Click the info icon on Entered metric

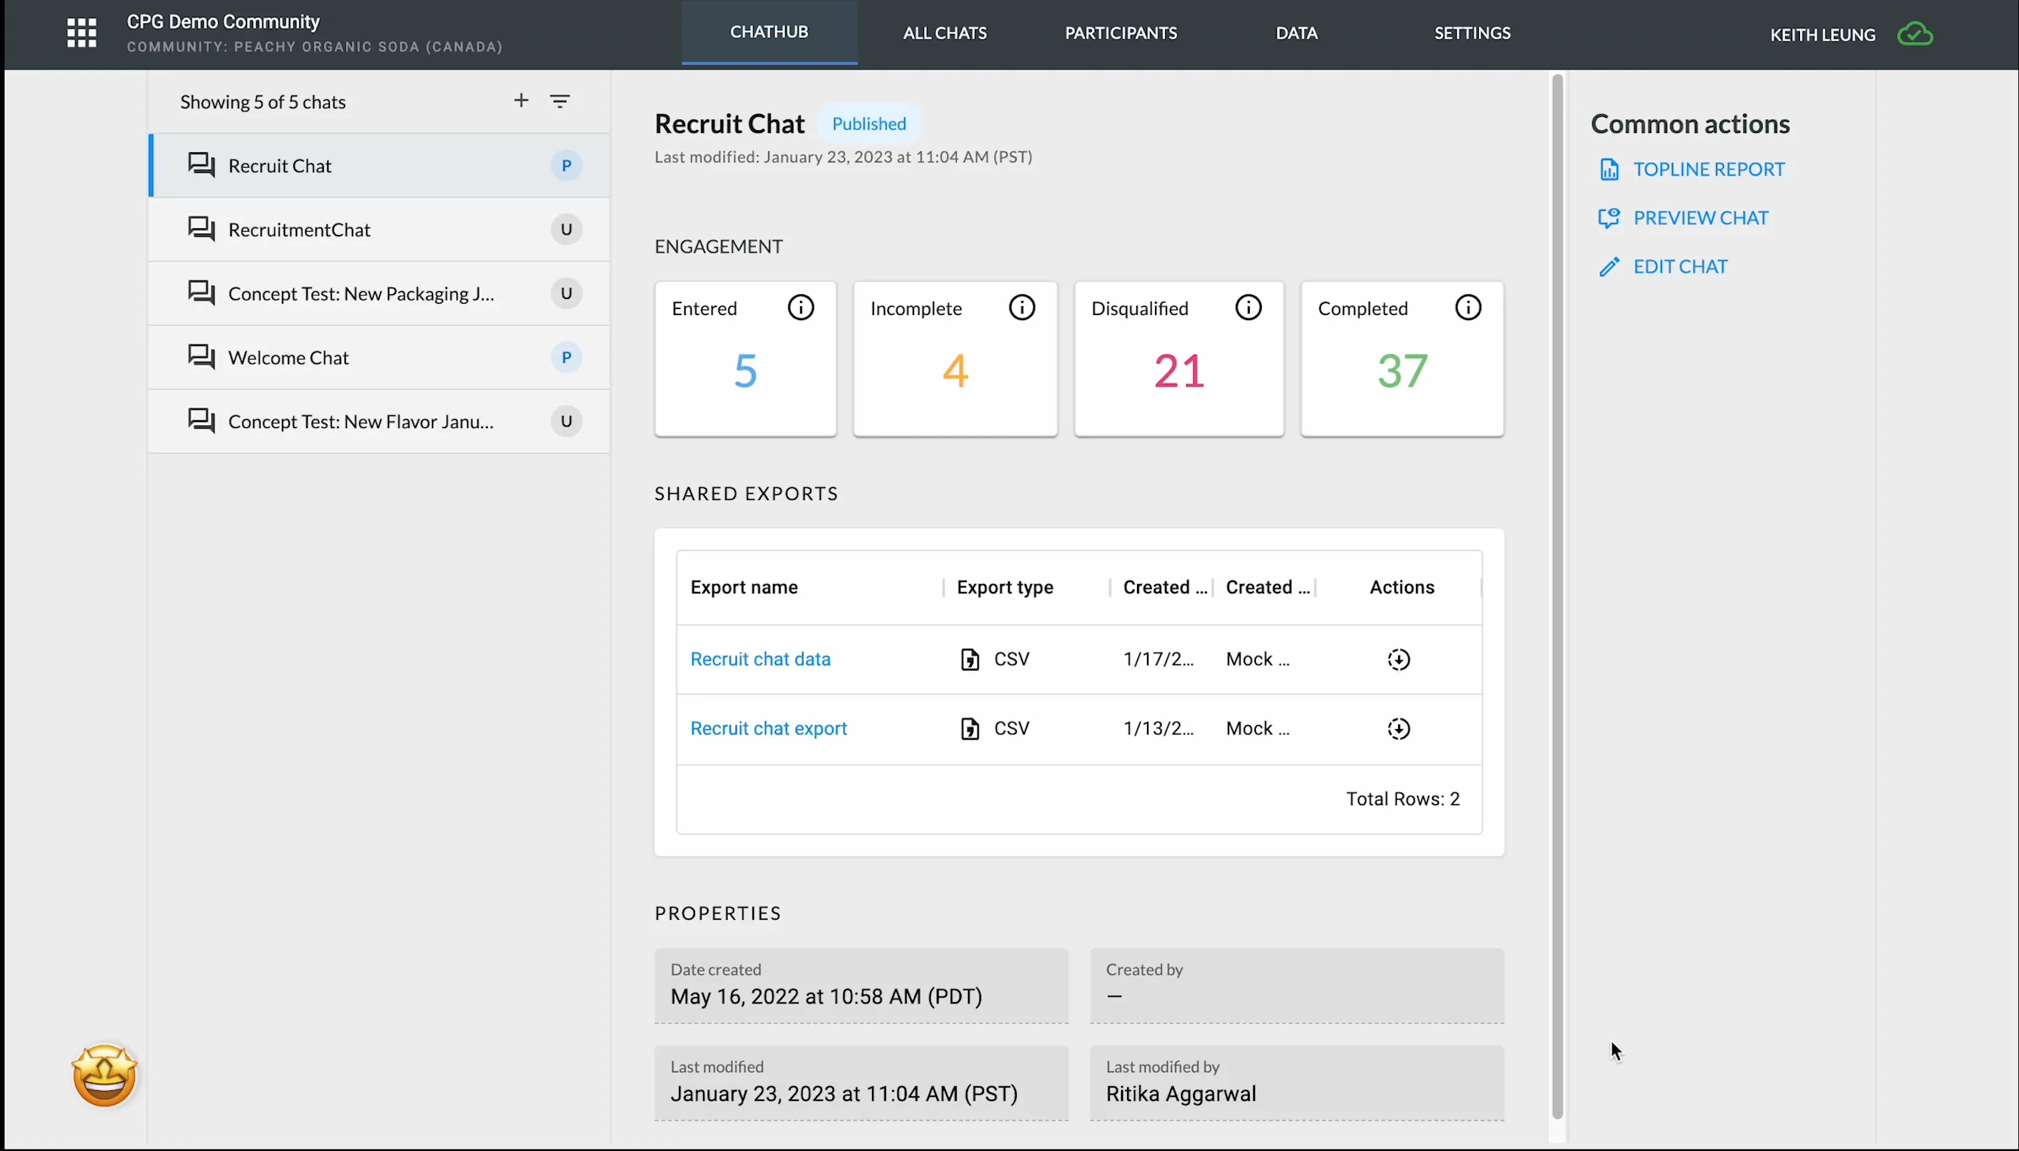point(800,308)
